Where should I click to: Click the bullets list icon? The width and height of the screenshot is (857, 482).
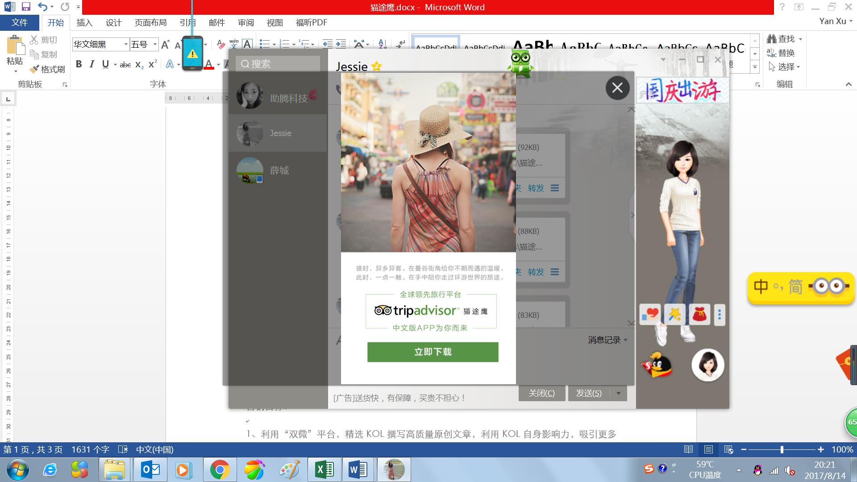265,44
